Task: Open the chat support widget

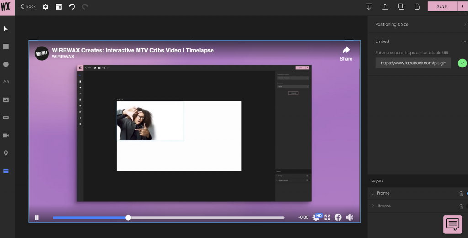Action: pos(452,224)
